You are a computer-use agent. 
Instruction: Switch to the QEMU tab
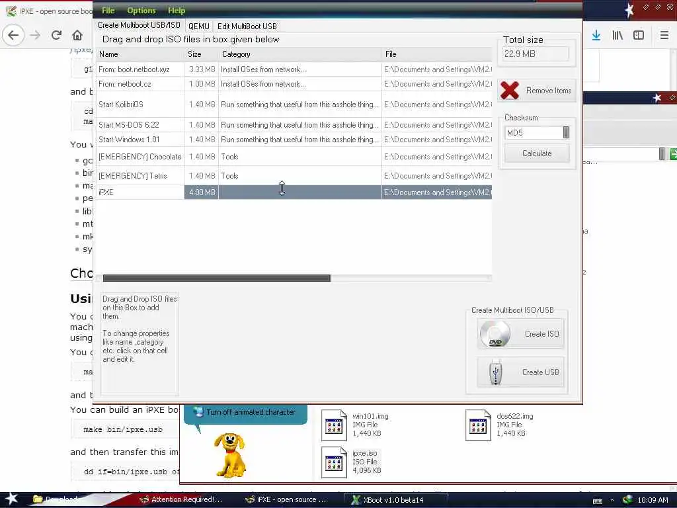[x=198, y=26]
